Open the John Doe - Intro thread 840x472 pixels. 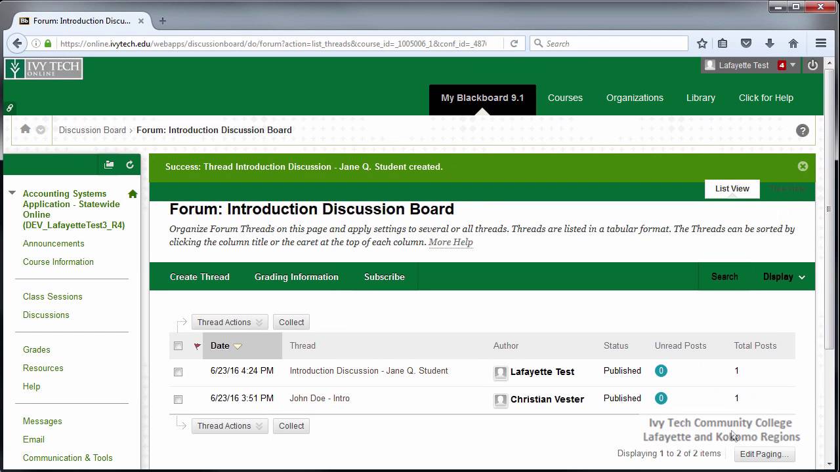(x=320, y=398)
